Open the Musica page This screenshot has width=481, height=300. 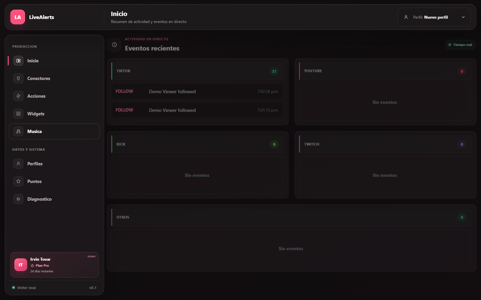(x=54, y=131)
